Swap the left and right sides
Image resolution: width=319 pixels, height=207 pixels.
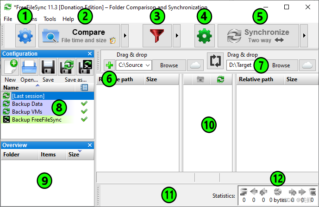pos(215,61)
